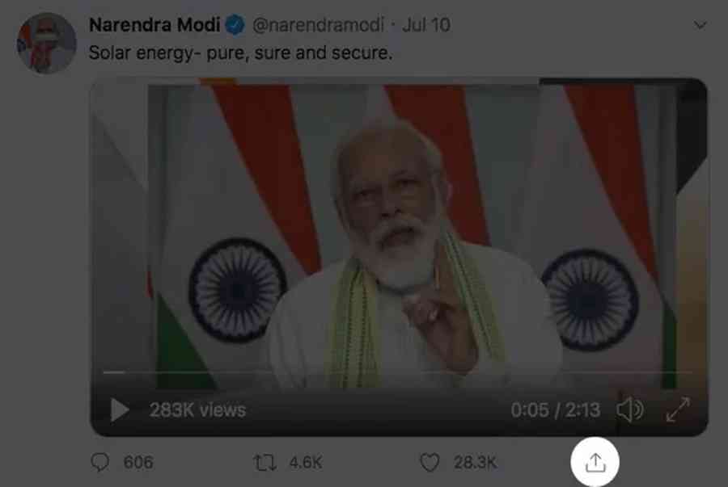Click the reply speech bubble icon

point(101,462)
